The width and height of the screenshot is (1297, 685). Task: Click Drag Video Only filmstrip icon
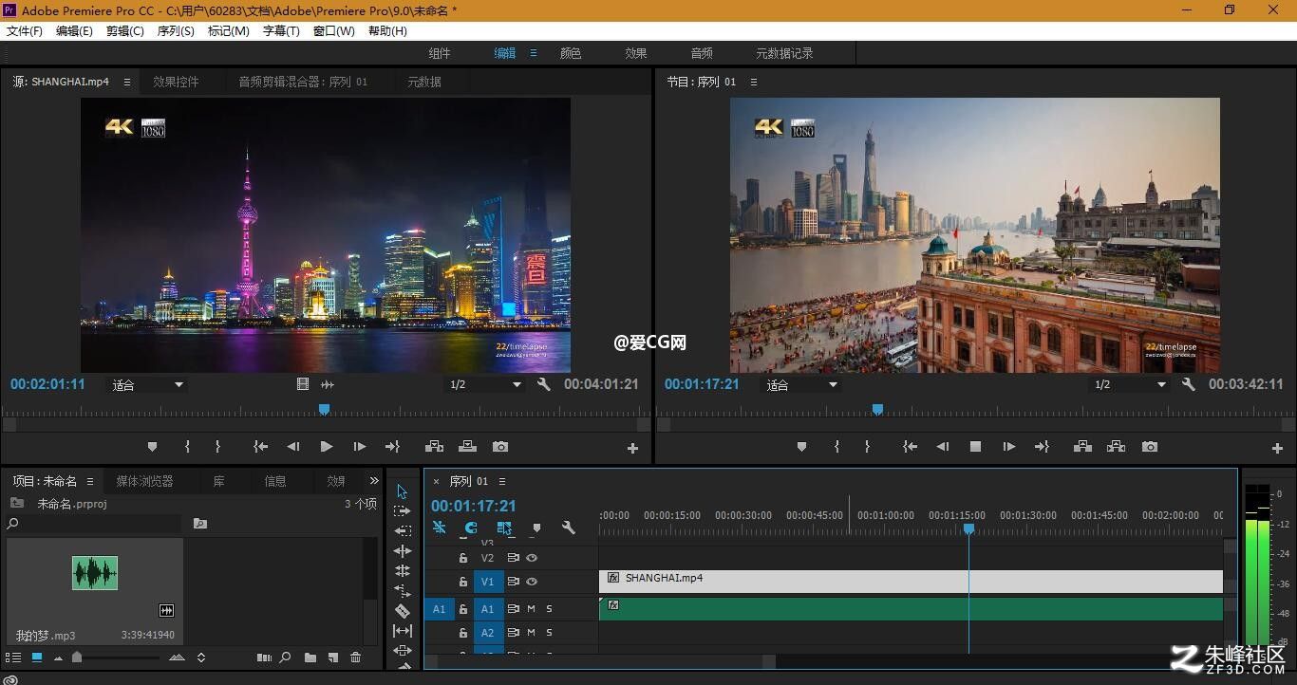pos(303,384)
